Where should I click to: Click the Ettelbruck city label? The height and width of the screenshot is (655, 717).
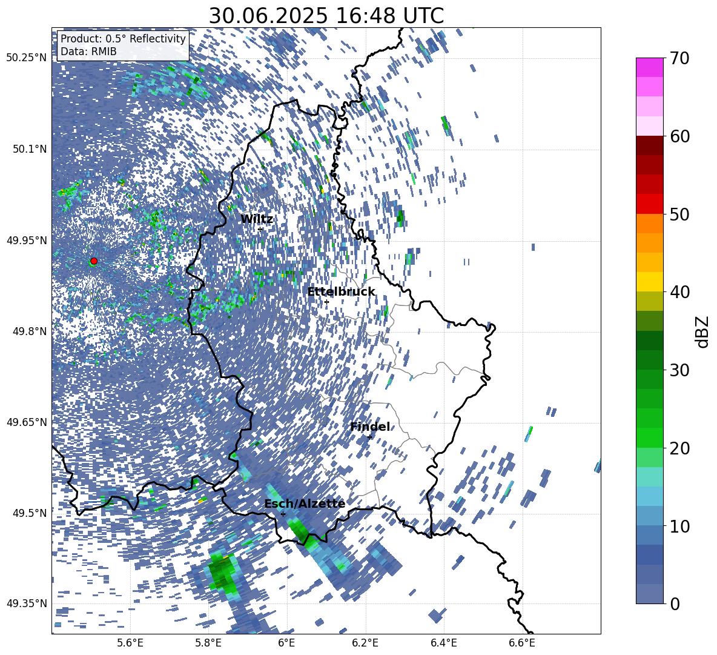click(341, 292)
